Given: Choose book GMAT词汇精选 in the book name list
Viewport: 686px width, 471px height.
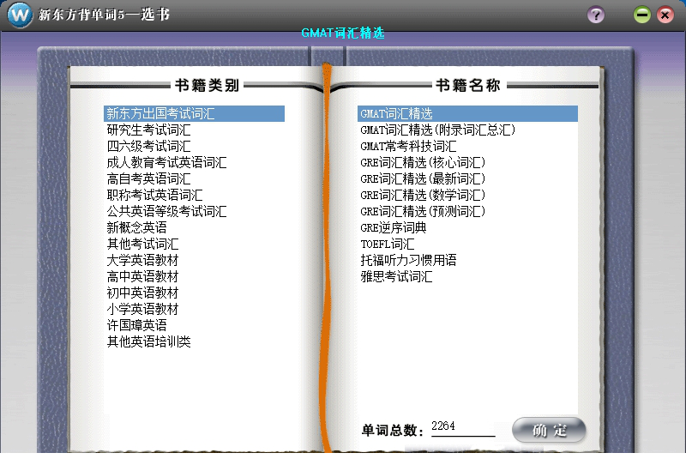Looking at the screenshot, I should [467, 114].
